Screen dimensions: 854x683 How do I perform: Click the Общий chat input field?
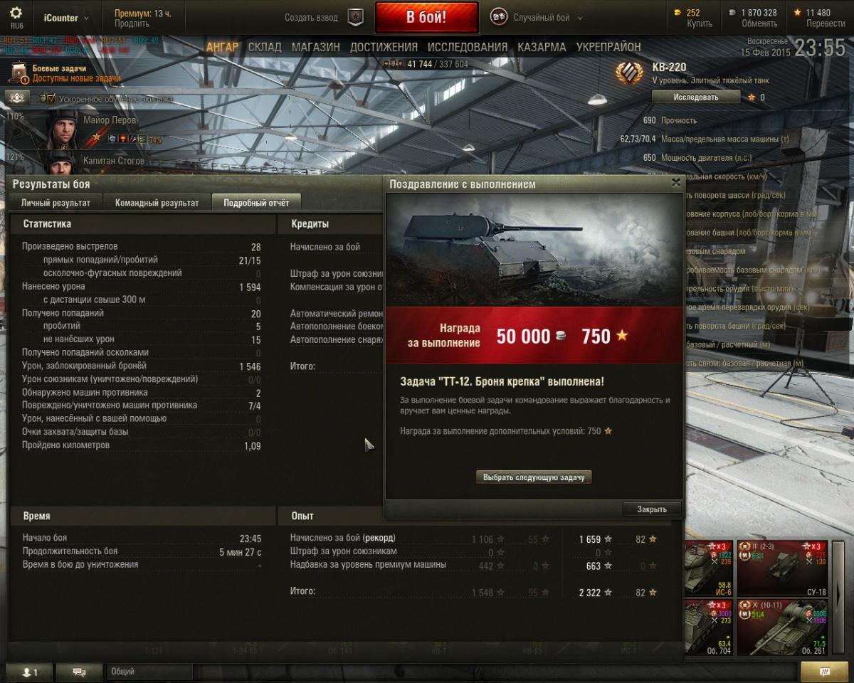(x=150, y=671)
